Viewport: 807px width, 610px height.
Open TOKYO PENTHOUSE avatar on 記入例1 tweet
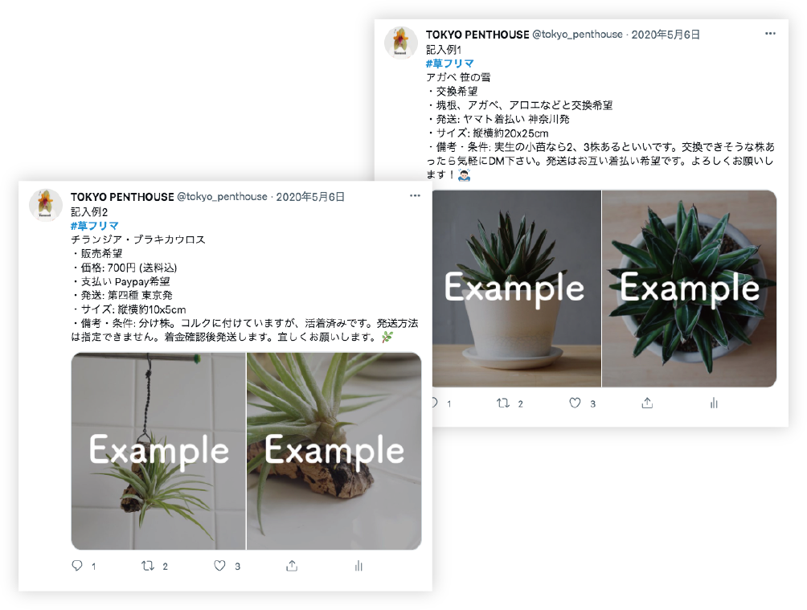400,43
